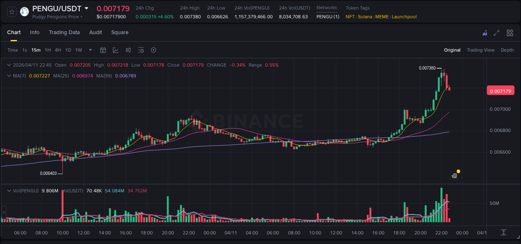Click the yellow dot marker on the chart
Image resolution: width=521 pixels, height=244 pixels.
tap(458, 171)
